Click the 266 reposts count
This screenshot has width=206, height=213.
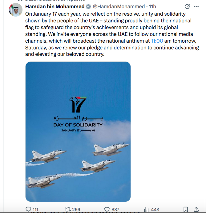(76, 210)
